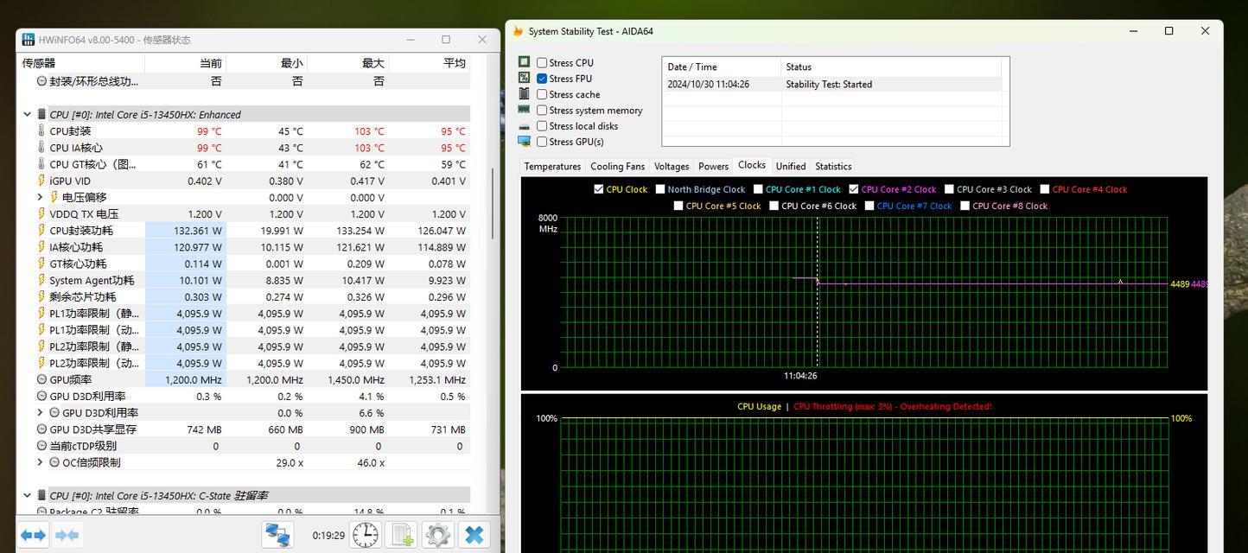Click the HWiNFO64 title bar app icon
This screenshot has width=1248, height=553.
(29, 40)
